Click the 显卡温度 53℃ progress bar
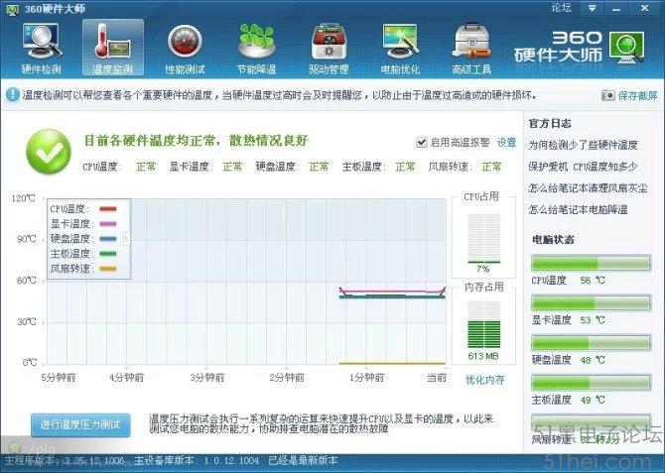Viewport: 665px width, 473px height. [x=591, y=303]
